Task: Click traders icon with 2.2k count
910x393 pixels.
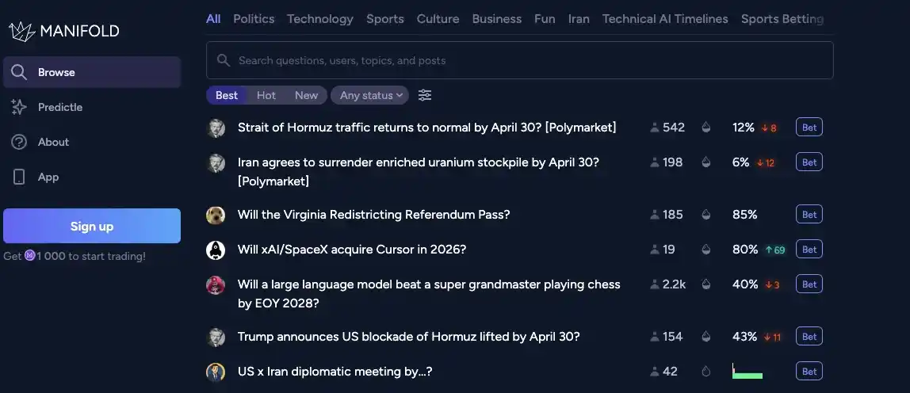Action: [x=655, y=284]
